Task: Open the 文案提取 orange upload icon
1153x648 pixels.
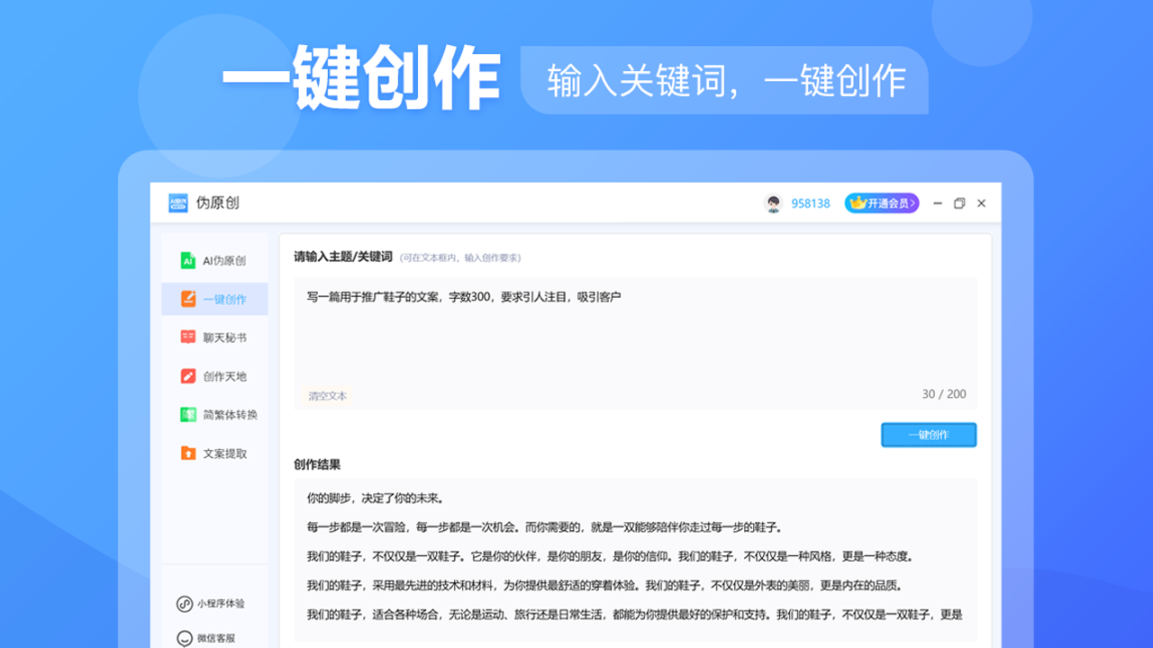Action: (x=187, y=454)
